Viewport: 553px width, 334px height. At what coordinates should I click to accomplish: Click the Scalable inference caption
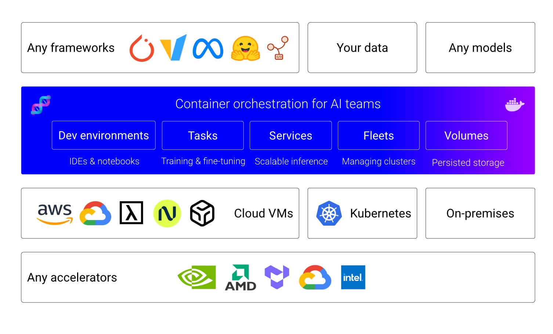coord(291,162)
